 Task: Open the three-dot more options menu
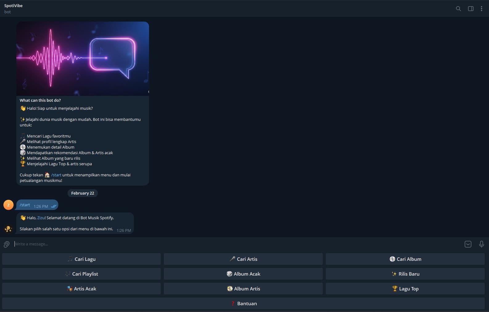481,9
